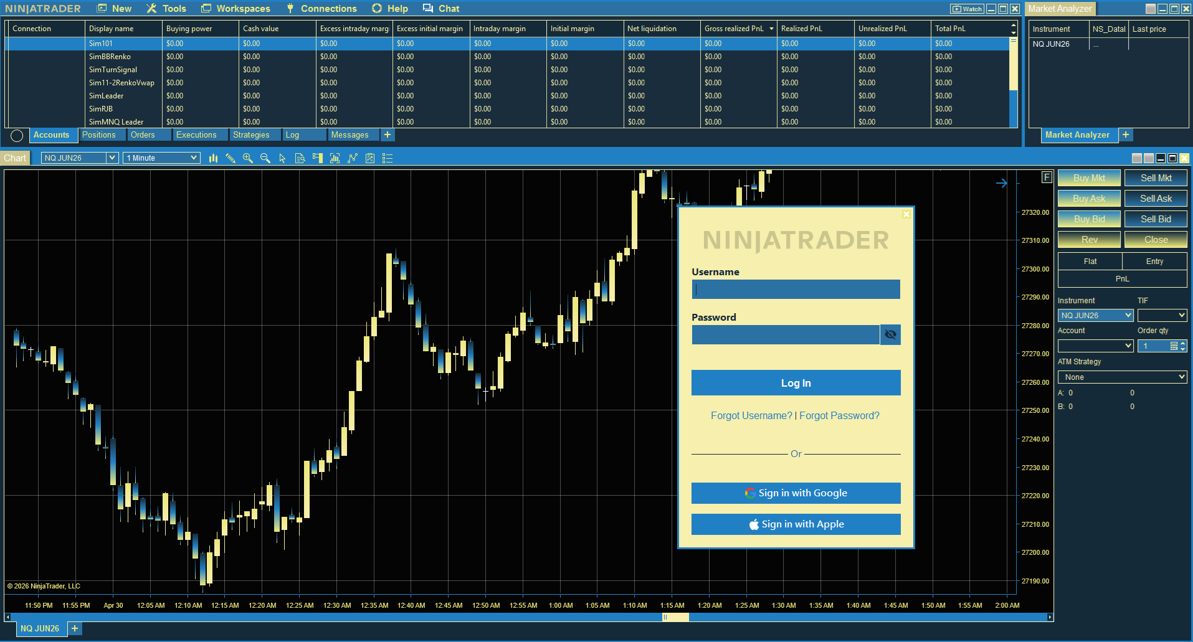
Task: Close the login dialog with X icon
Action: point(906,214)
